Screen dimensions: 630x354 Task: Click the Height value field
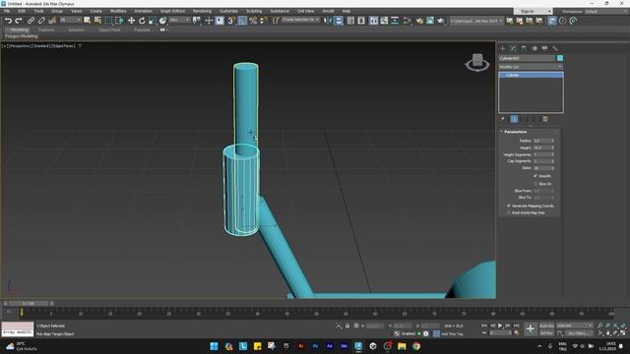pyautogui.click(x=541, y=147)
